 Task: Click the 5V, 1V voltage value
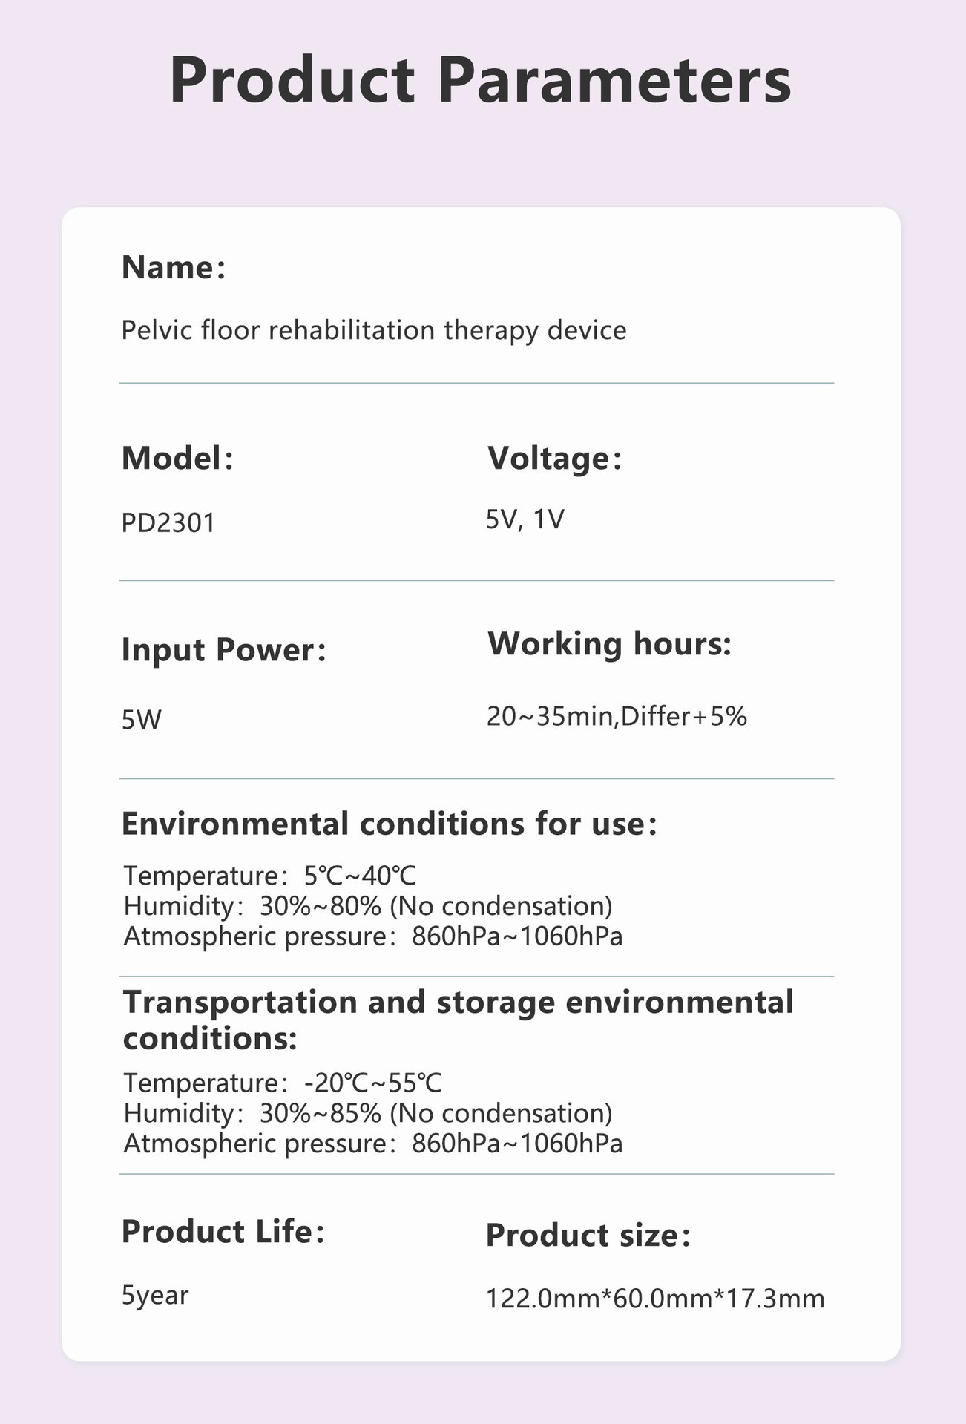coord(525,519)
